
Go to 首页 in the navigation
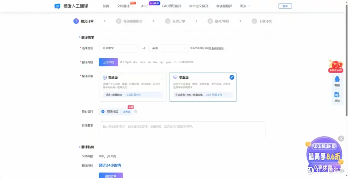[106, 6]
